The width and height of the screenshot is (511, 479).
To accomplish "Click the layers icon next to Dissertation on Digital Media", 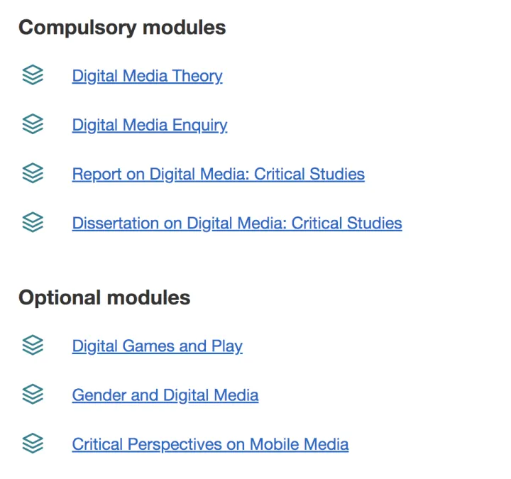I will click(33, 222).
